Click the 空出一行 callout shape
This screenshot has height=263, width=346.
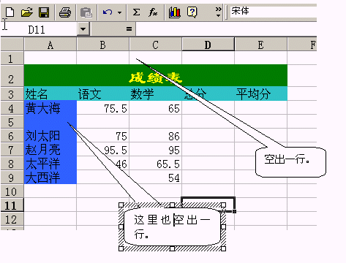point(290,162)
